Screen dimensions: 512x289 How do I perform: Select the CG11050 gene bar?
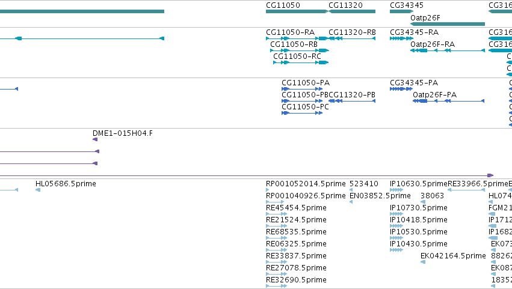coord(297,11)
